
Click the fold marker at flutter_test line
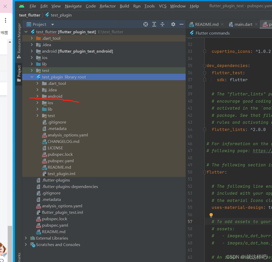(x=204, y=73)
